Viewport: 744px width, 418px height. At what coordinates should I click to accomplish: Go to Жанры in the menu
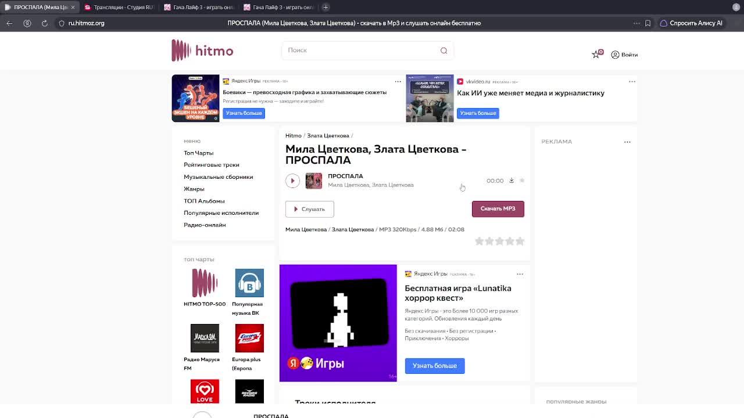(194, 189)
